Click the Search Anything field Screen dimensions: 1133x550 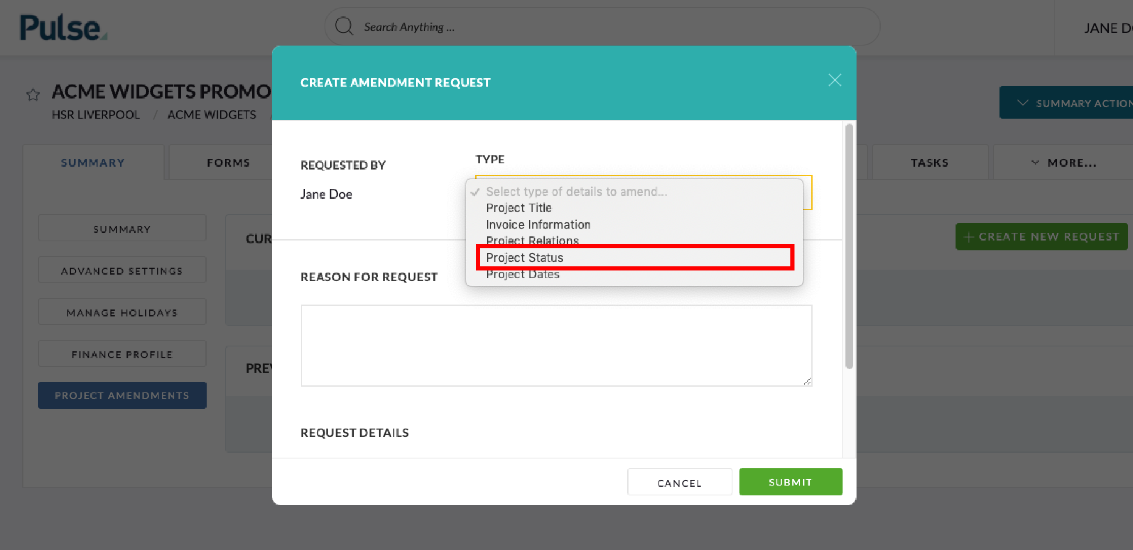[x=602, y=26]
